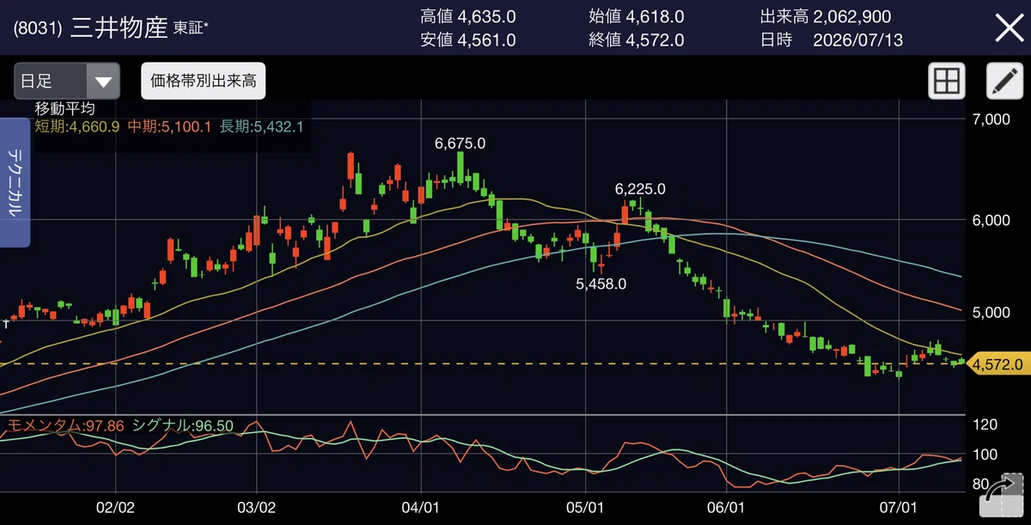1031x525 pixels.
Task: Open the grid layout icon
Action: [946, 82]
